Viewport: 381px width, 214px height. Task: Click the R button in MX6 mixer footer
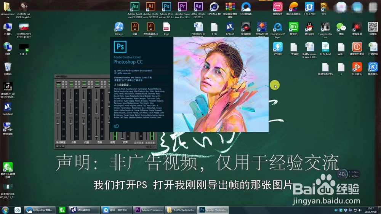tap(58, 147)
